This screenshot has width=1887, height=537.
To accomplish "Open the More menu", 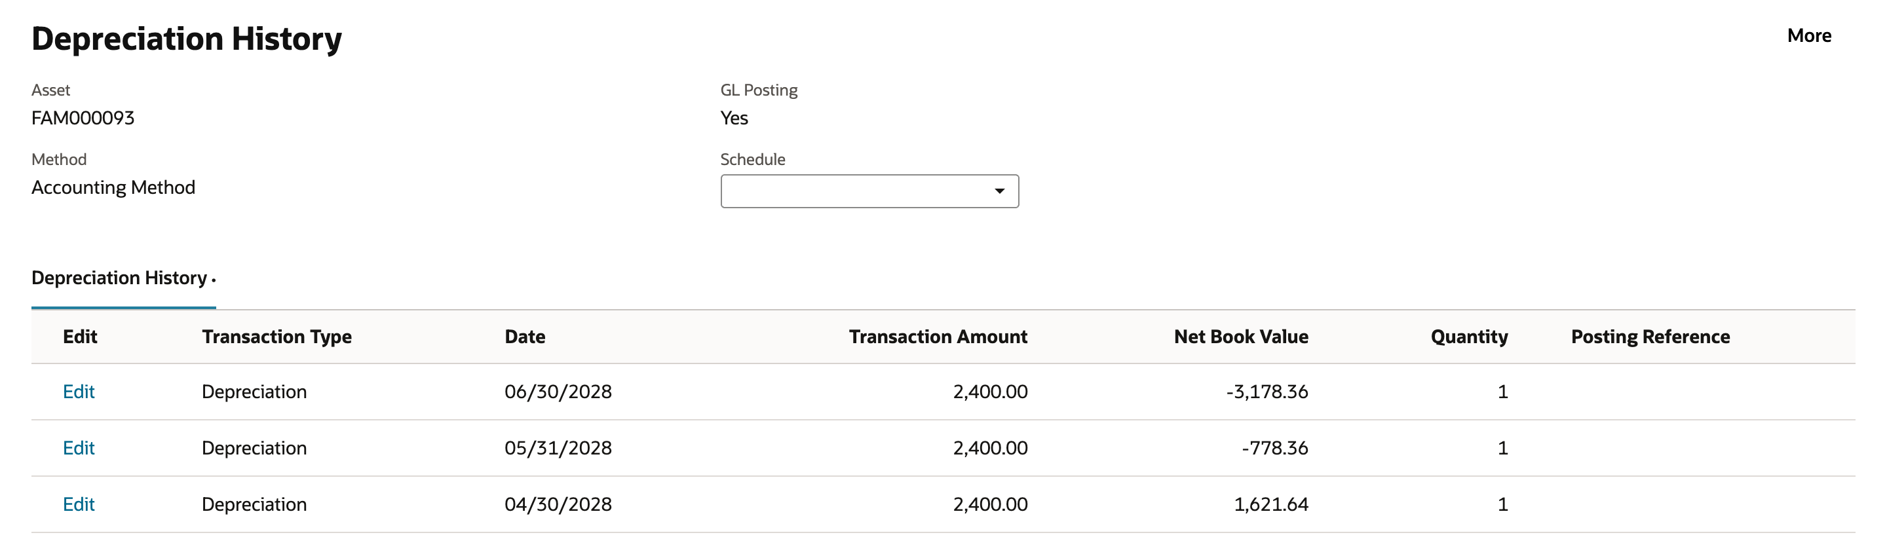I will [1808, 35].
